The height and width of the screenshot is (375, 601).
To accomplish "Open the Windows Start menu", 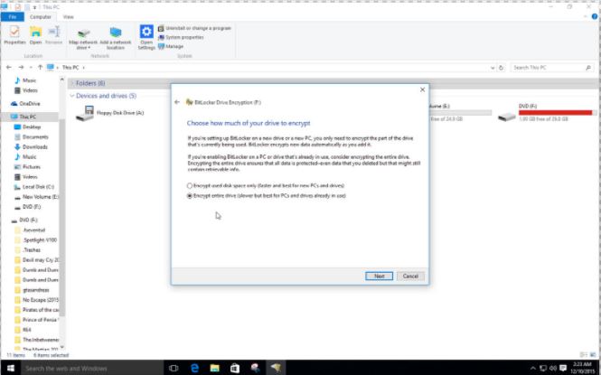I will point(10,368).
